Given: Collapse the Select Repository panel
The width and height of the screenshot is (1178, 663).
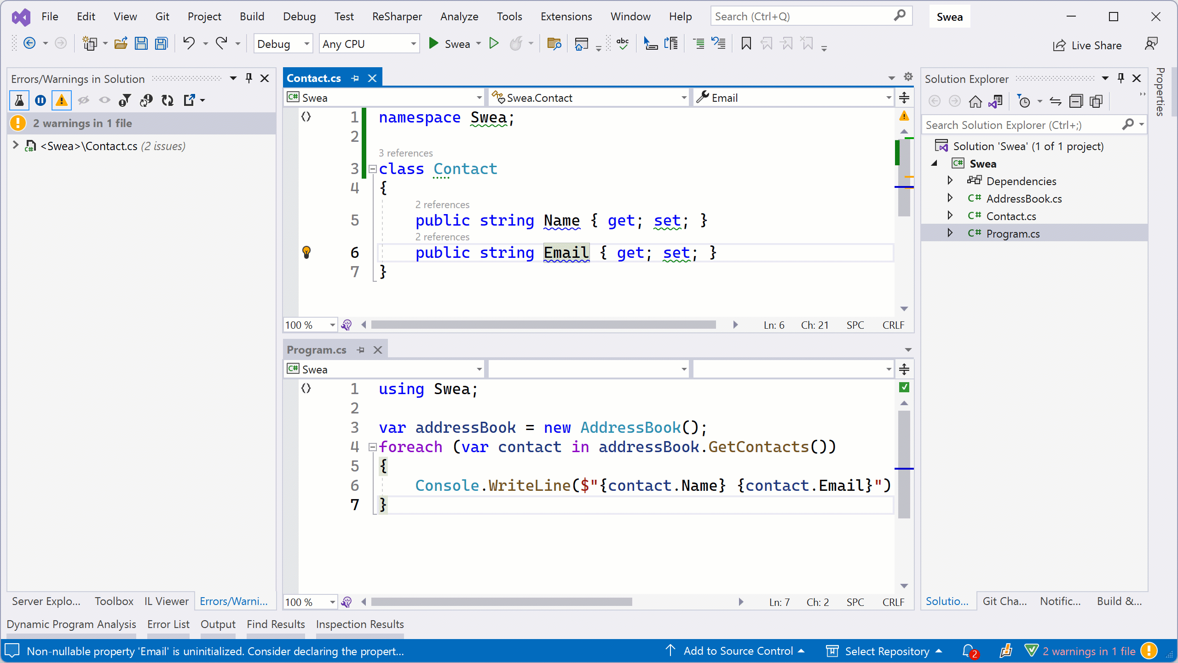Looking at the screenshot, I should 939,651.
